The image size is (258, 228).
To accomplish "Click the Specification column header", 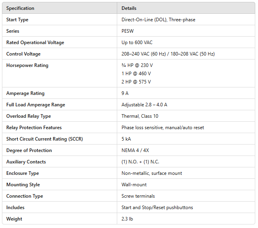I will pos(20,8).
